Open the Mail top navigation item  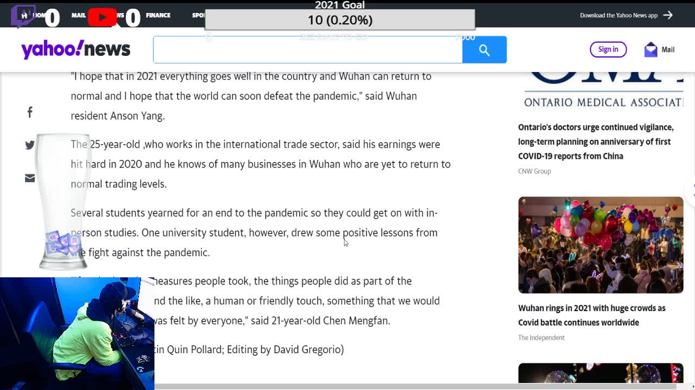tap(79, 15)
